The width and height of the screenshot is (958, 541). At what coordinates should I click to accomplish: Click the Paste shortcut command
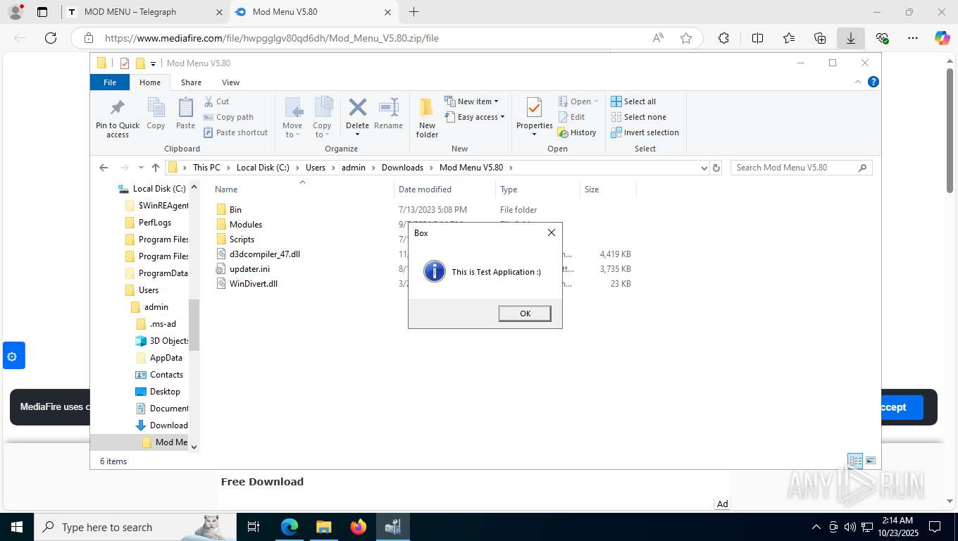tap(235, 132)
